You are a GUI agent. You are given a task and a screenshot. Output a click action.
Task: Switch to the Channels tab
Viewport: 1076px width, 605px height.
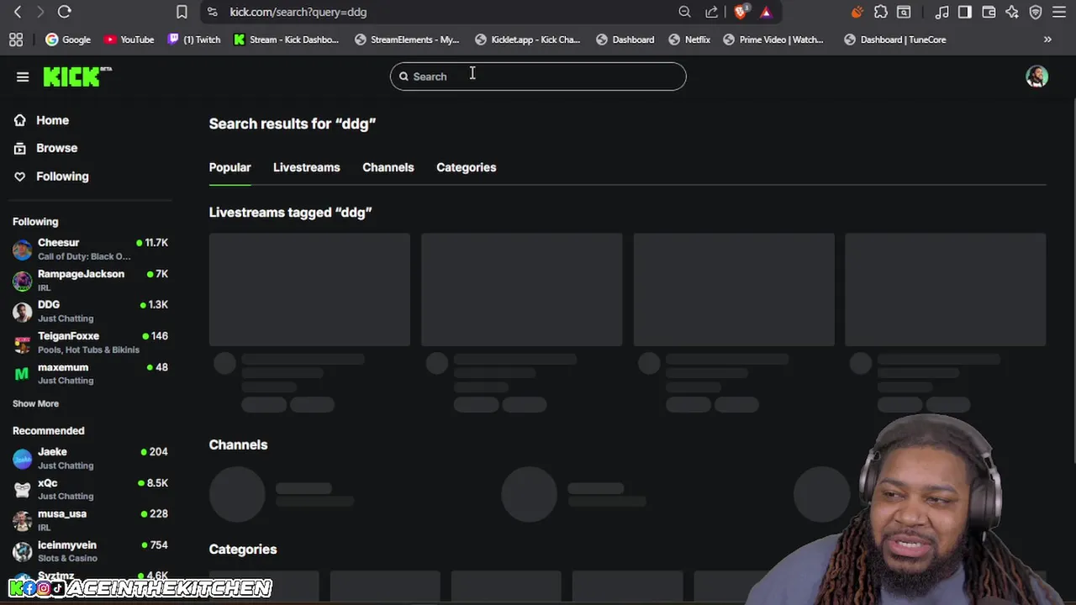388,167
